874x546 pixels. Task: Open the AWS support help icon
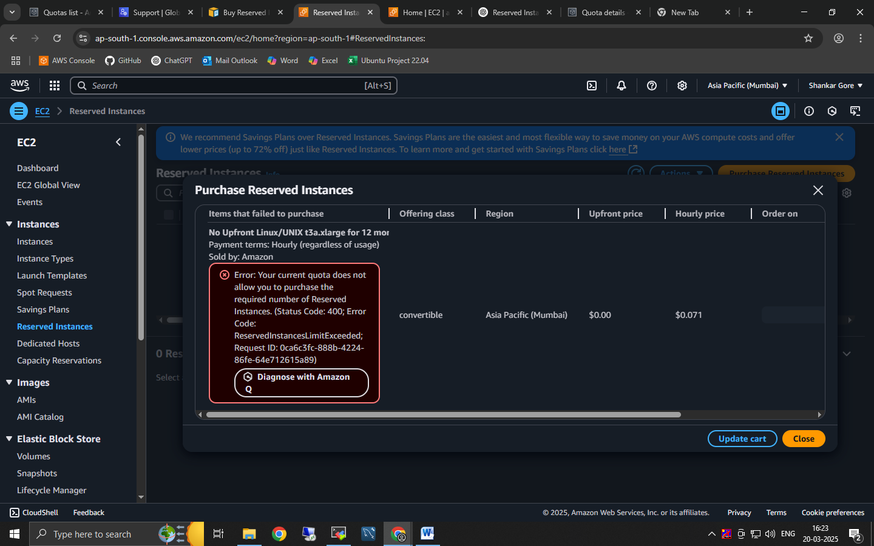pos(652,86)
